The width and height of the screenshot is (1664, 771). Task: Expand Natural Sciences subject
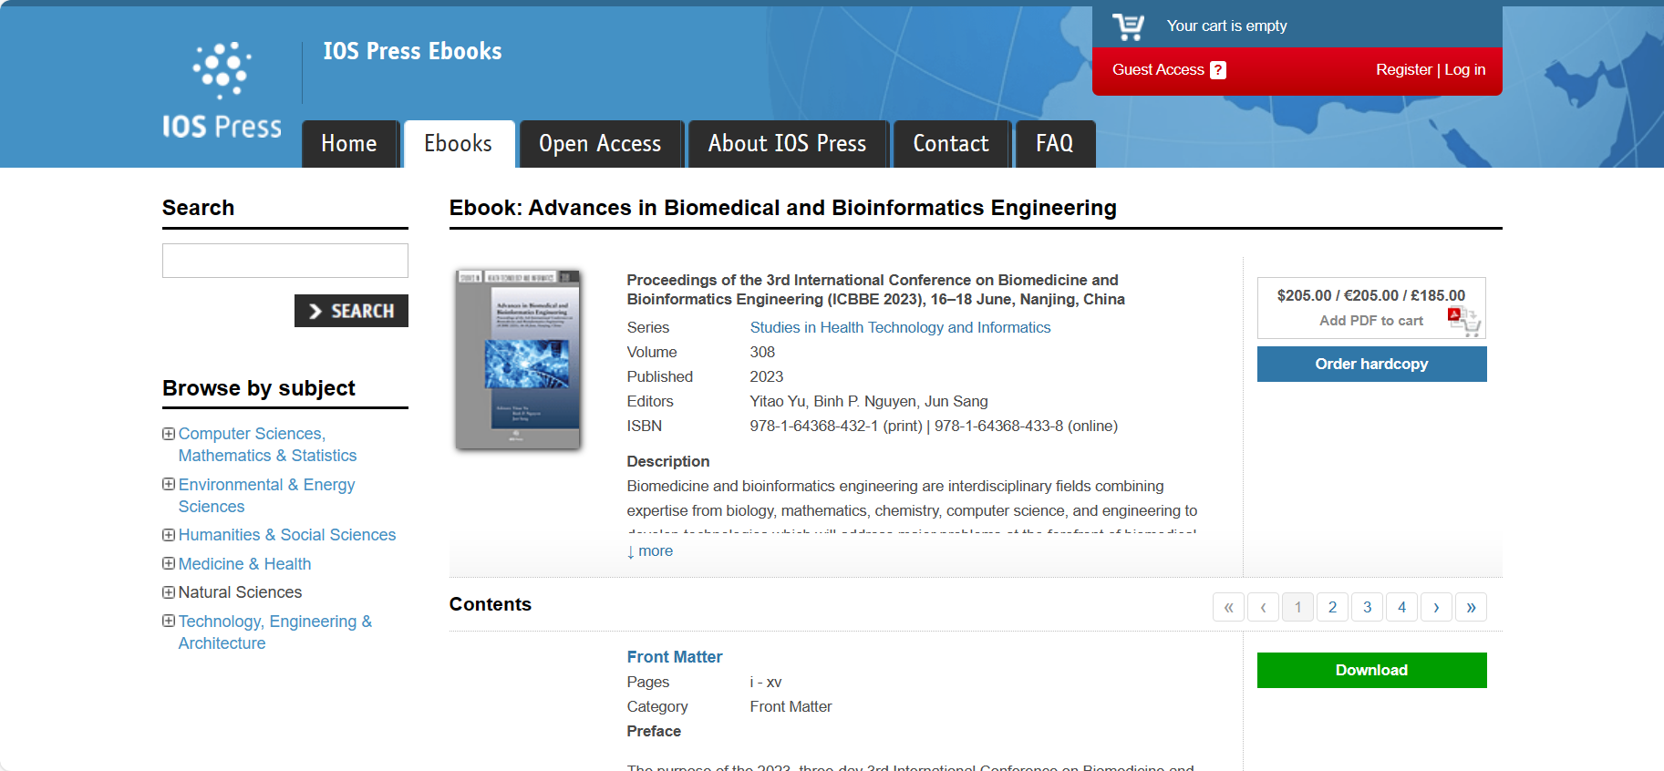coord(169,592)
